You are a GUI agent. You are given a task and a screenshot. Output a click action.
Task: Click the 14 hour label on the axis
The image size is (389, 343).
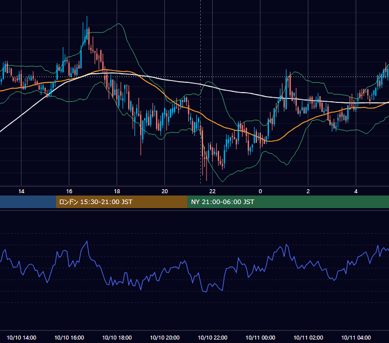(x=21, y=192)
